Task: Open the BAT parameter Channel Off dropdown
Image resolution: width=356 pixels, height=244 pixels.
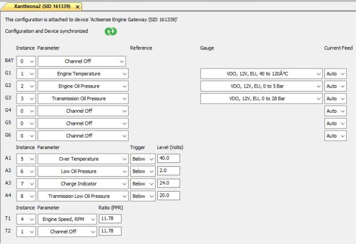Action: (82, 61)
